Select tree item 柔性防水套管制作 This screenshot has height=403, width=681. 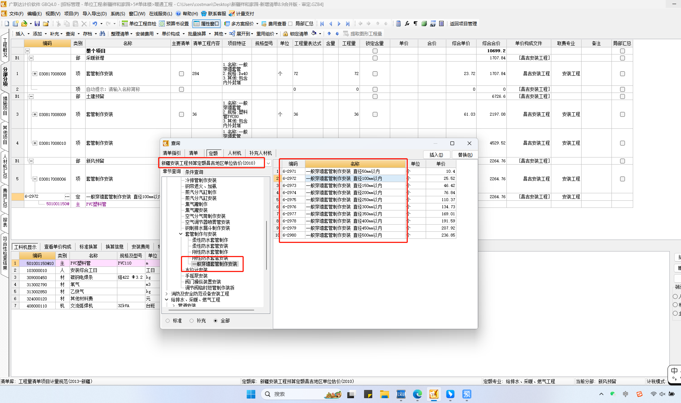pyautogui.click(x=210, y=240)
